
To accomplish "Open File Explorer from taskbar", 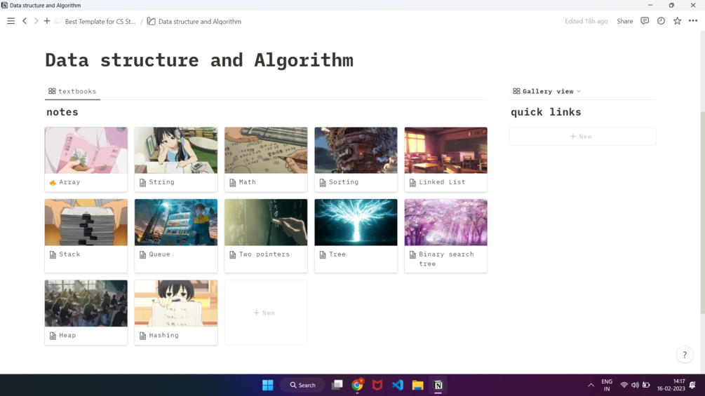I will pos(417,385).
